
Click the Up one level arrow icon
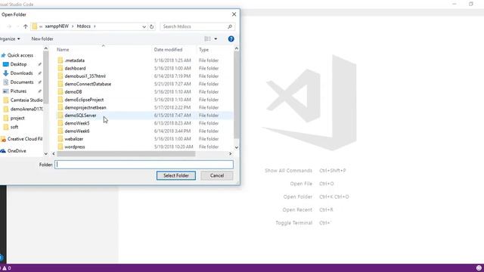(x=26, y=26)
